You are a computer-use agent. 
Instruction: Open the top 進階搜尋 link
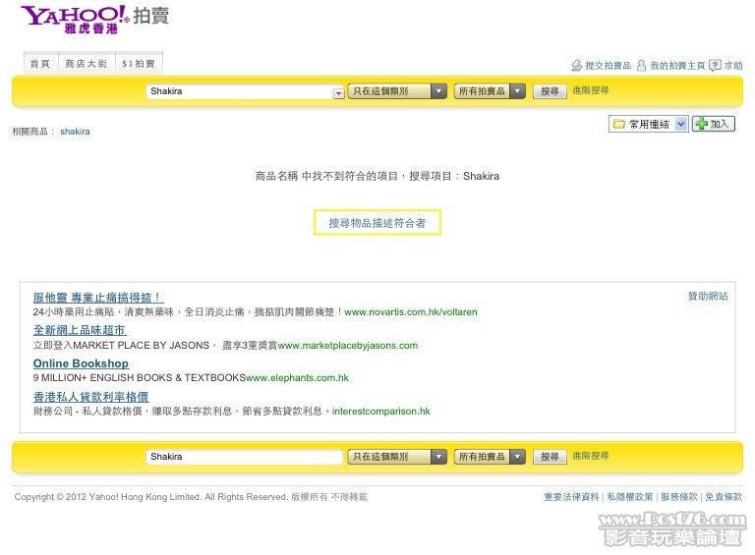click(x=590, y=90)
